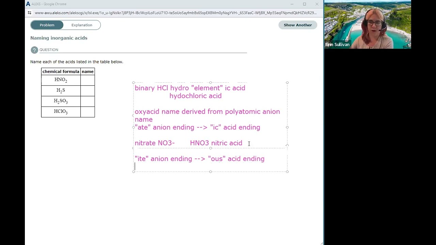
Task: Click the bottom-center handle of the text box
Action: 211,171
